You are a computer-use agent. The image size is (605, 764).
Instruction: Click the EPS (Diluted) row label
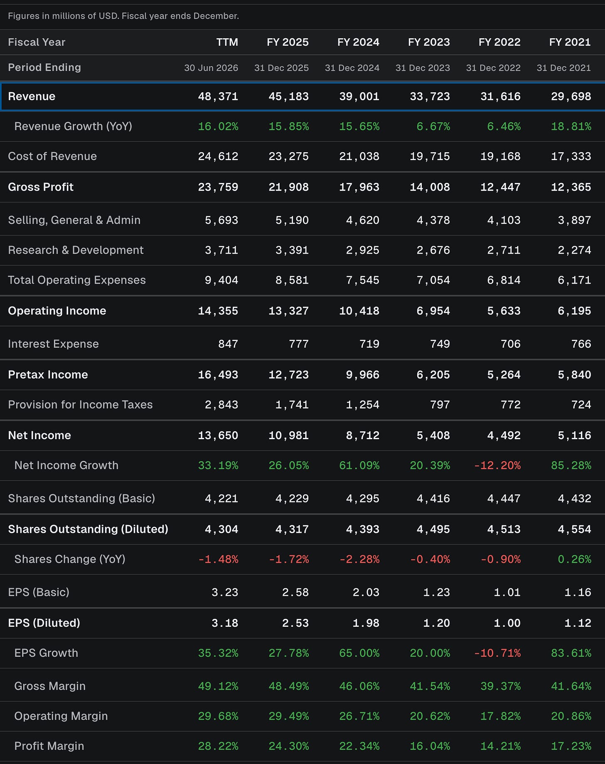coord(44,623)
